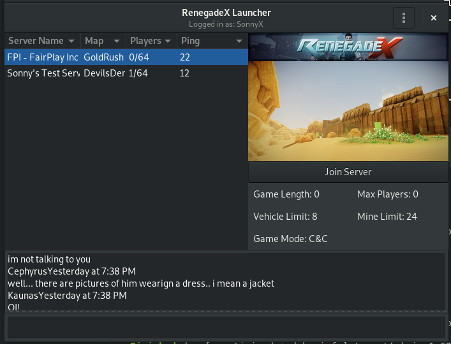Click the 1/64 players cell
Screen dimensions: 451x344
click(138, 73)
